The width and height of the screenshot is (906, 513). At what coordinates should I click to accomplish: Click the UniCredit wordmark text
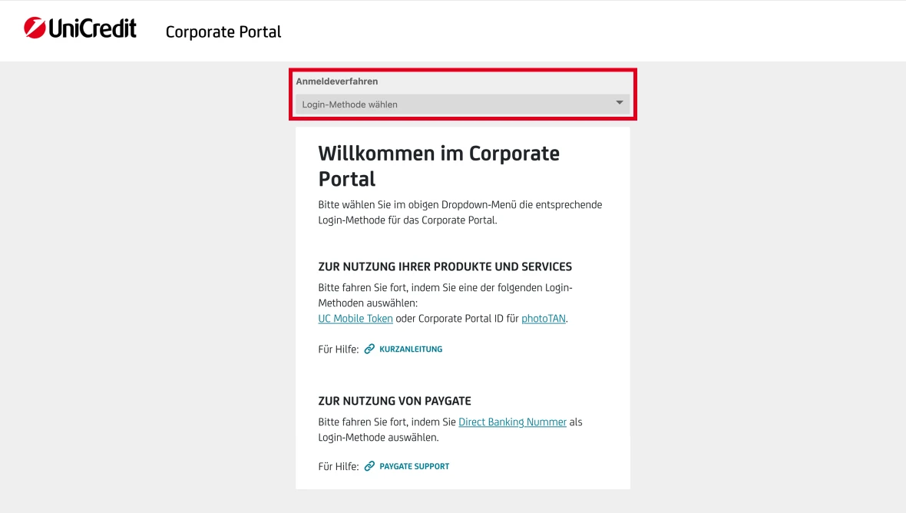click(x=92, y=28)
